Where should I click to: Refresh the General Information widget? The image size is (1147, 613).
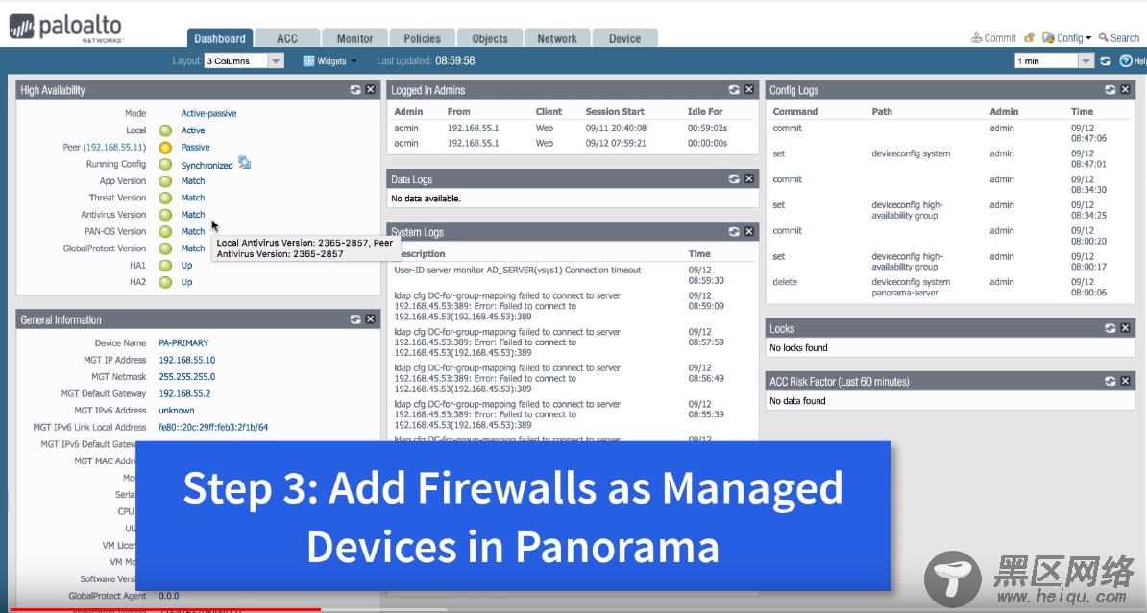point(355,319)
